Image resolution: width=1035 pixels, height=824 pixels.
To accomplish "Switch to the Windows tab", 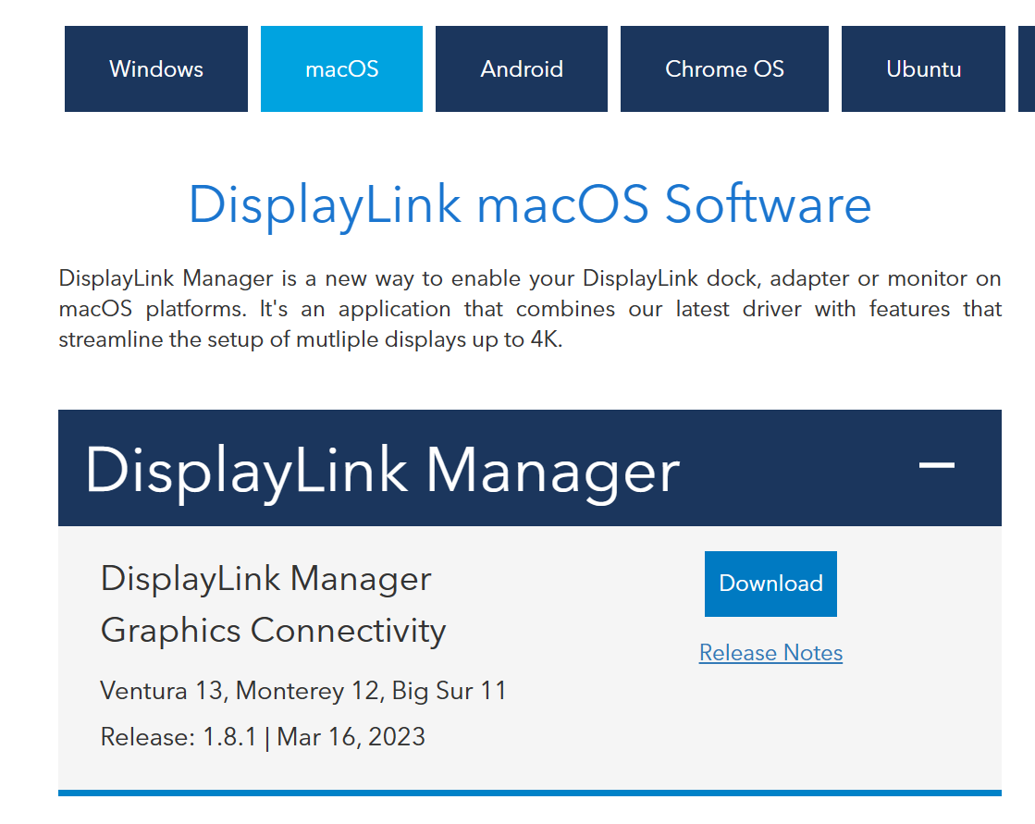I will point(156,68).
